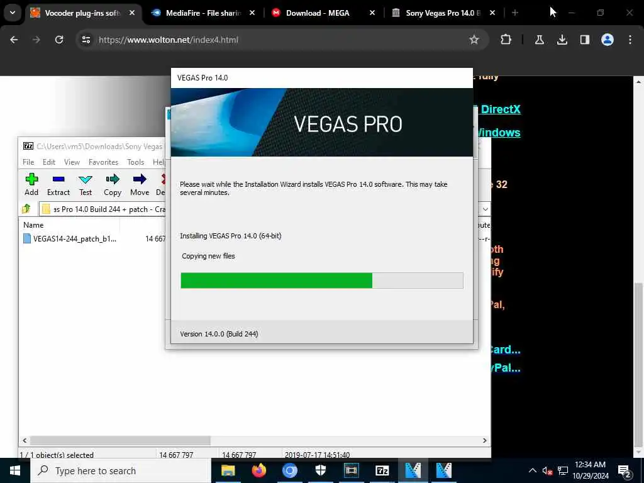Click the webpage vertical scrollbar thumb
The width and height of the screenshot is (644, 483).
(638, 365)
